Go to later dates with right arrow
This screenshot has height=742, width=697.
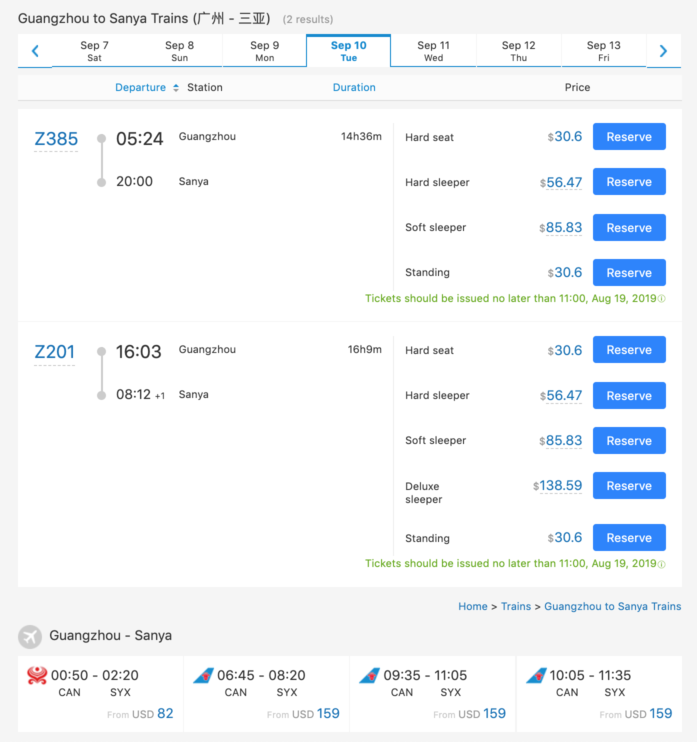pyautogui.click(x=663, y=50)
